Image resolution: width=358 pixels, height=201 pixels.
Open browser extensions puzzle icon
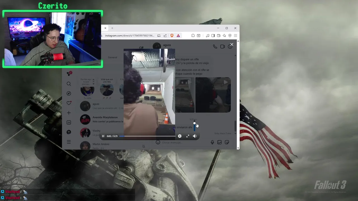point(193,35)
